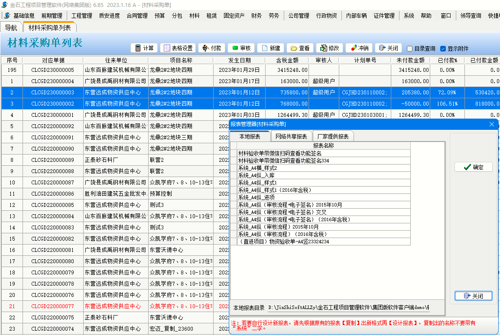Click the 付款 payment toolbar button
This screenshot has height=335, width=500.
click(x=211, y=48)
